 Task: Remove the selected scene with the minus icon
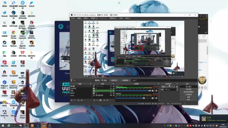pos(75,100)
